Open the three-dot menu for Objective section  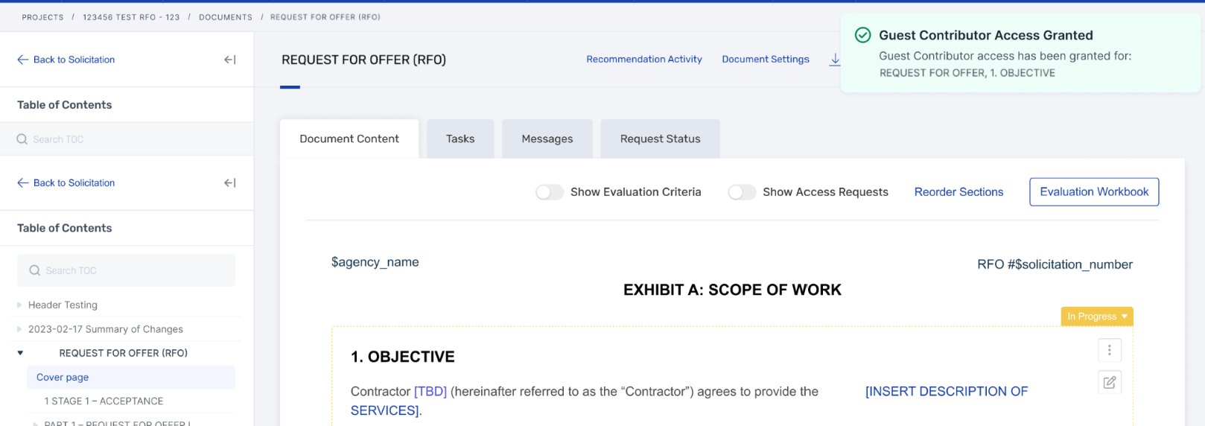coord(1109,350)
